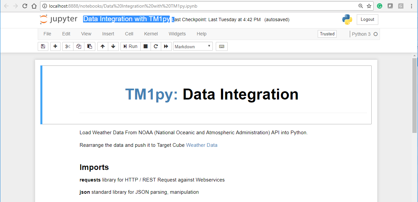Interrupt the kernel with stop icon
418x202 pixels.
(146, 47)
